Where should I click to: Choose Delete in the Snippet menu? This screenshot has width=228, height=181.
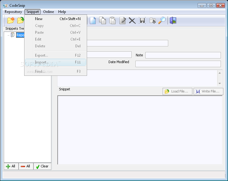(x=55, y=46)
